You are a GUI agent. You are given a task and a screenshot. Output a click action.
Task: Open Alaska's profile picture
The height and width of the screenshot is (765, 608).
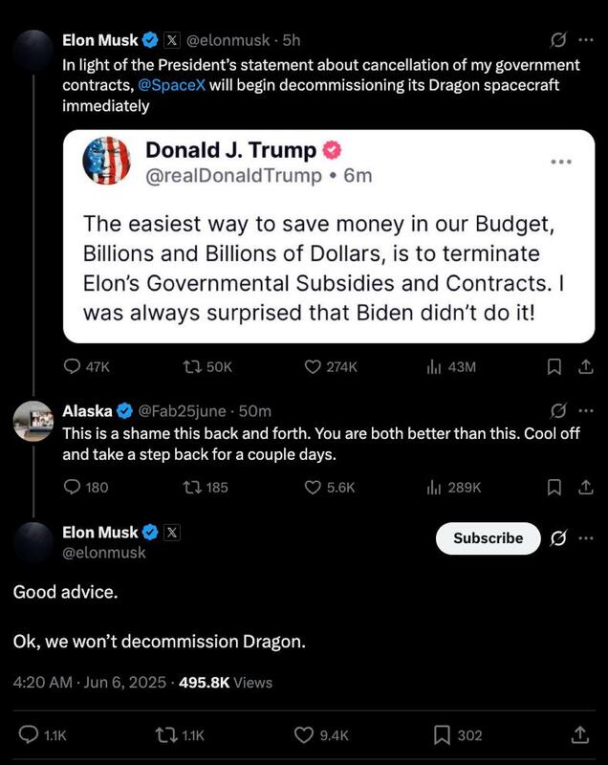click(33, 421)
